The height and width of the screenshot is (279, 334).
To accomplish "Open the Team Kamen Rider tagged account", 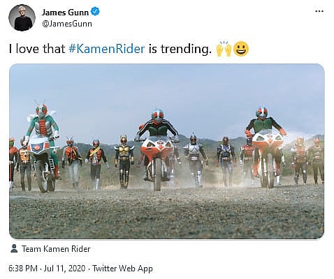I will point(56,249).
